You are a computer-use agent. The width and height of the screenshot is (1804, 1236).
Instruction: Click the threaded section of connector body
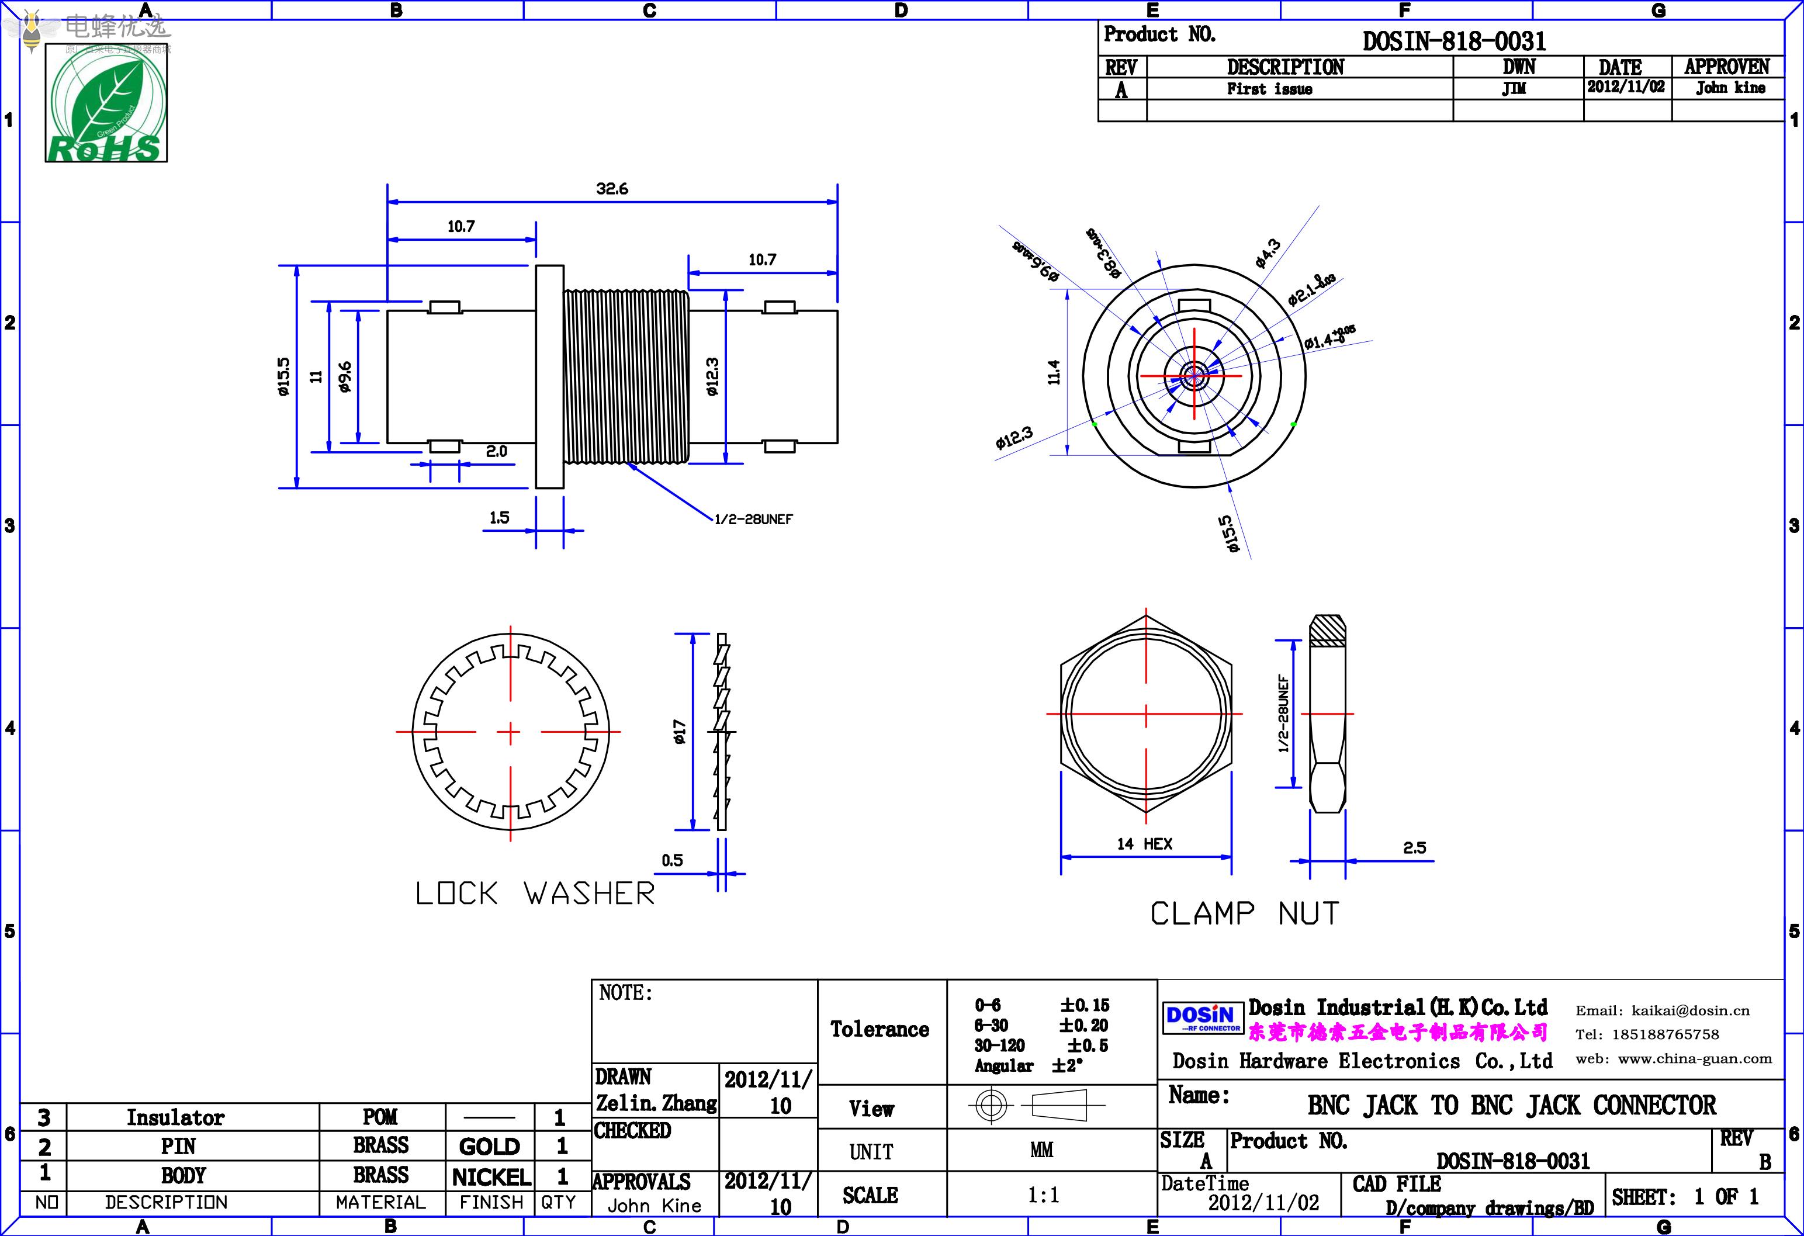(626, 376)
